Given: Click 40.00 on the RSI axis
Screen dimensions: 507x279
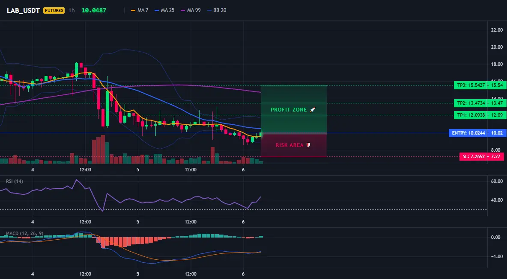Looking at the screenshot, I should tap(497, 200).
